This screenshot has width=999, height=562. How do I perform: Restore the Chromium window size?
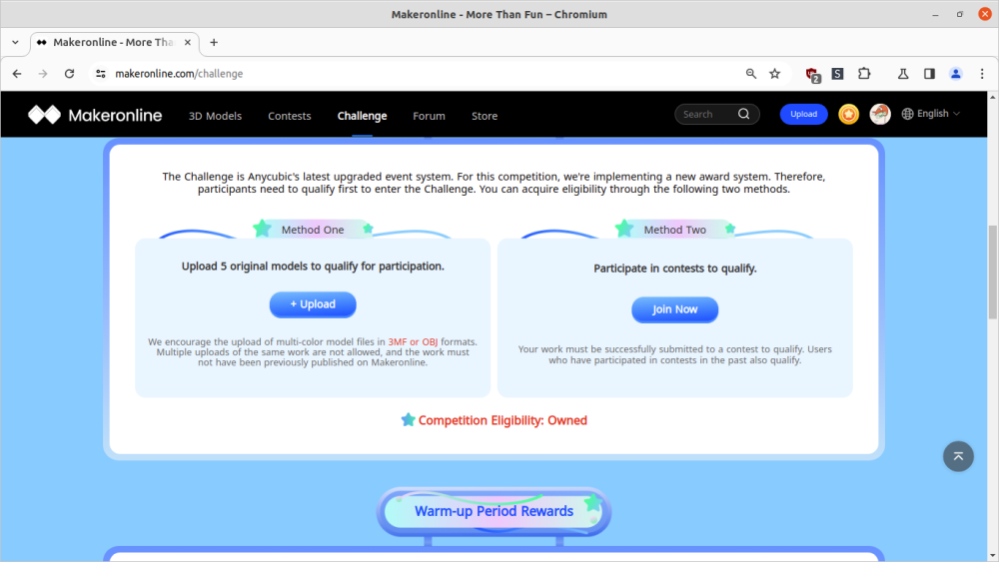(960, 14)
